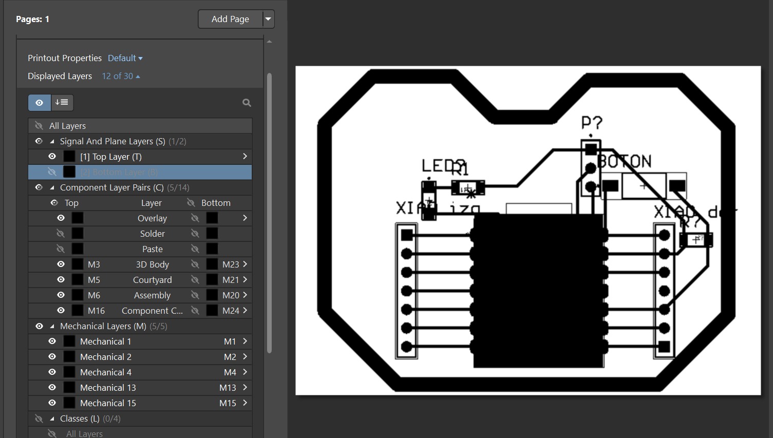The height and width of the screenshot is (438, 773).
Task: Toggle Classes (L) group visibility
Action: 39,418
